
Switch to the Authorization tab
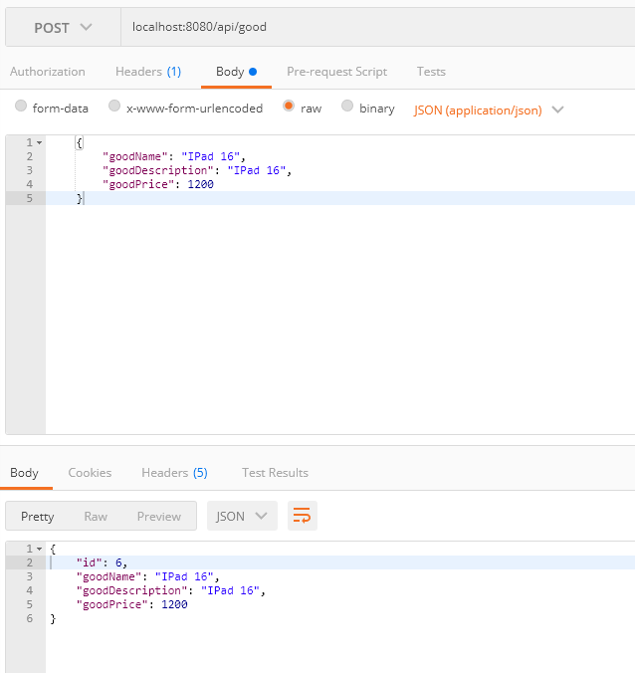click(x=48, y=72)
